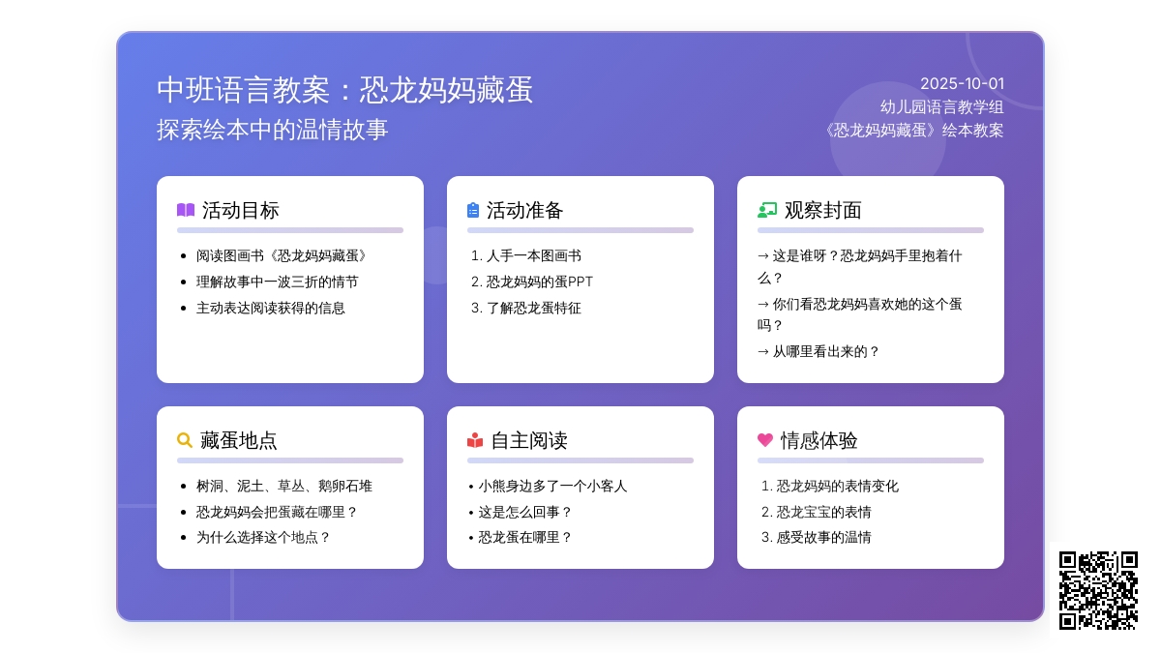Click the line 小熊身边多了一个小客人
Image resolution: width=1161 pixels, height=653 pixels.
pos(551,487)
